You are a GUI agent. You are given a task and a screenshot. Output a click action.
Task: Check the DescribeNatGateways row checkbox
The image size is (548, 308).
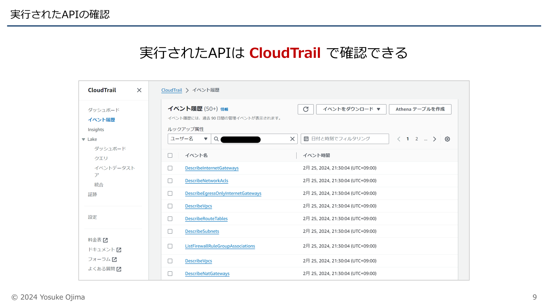(170, 273)
